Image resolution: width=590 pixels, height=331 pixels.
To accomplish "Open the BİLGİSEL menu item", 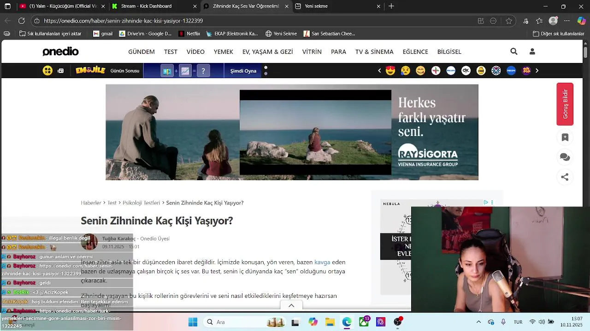I will coord(449,51).
